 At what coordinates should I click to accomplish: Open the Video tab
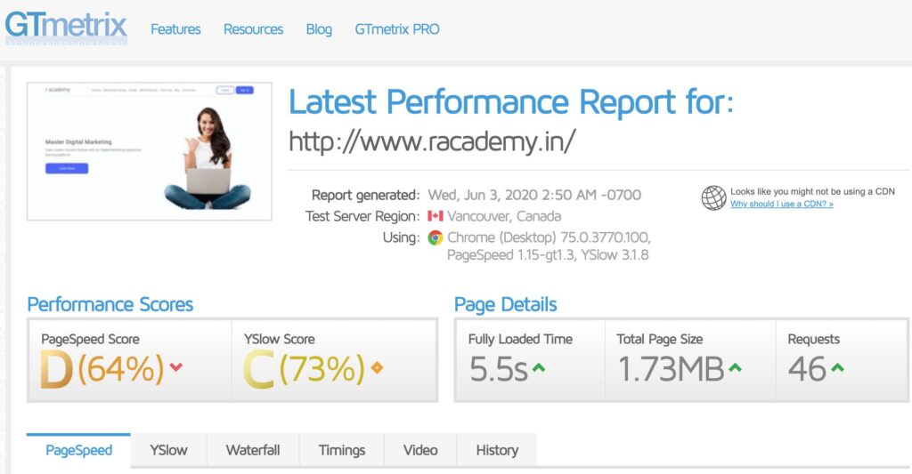420,450
